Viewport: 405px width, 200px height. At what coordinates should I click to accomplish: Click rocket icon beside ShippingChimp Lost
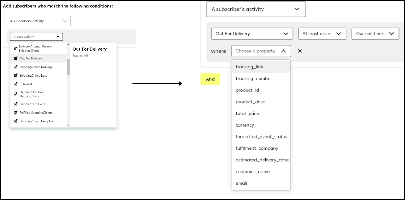point(15,76)
